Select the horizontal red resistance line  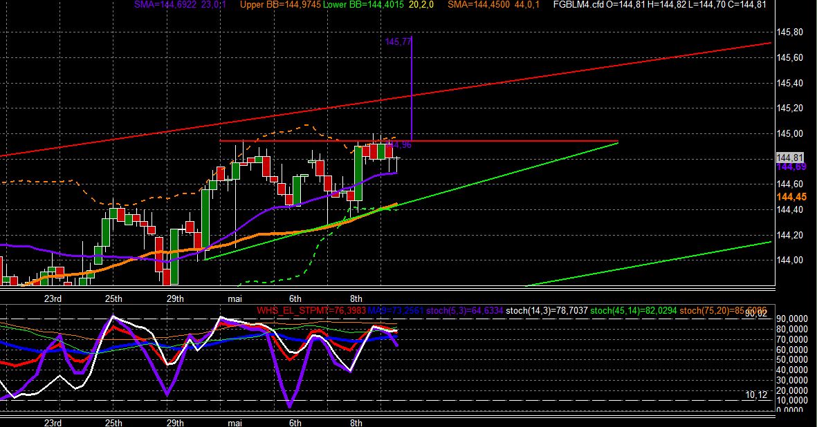pyautogui.click(x=419, y=141)
